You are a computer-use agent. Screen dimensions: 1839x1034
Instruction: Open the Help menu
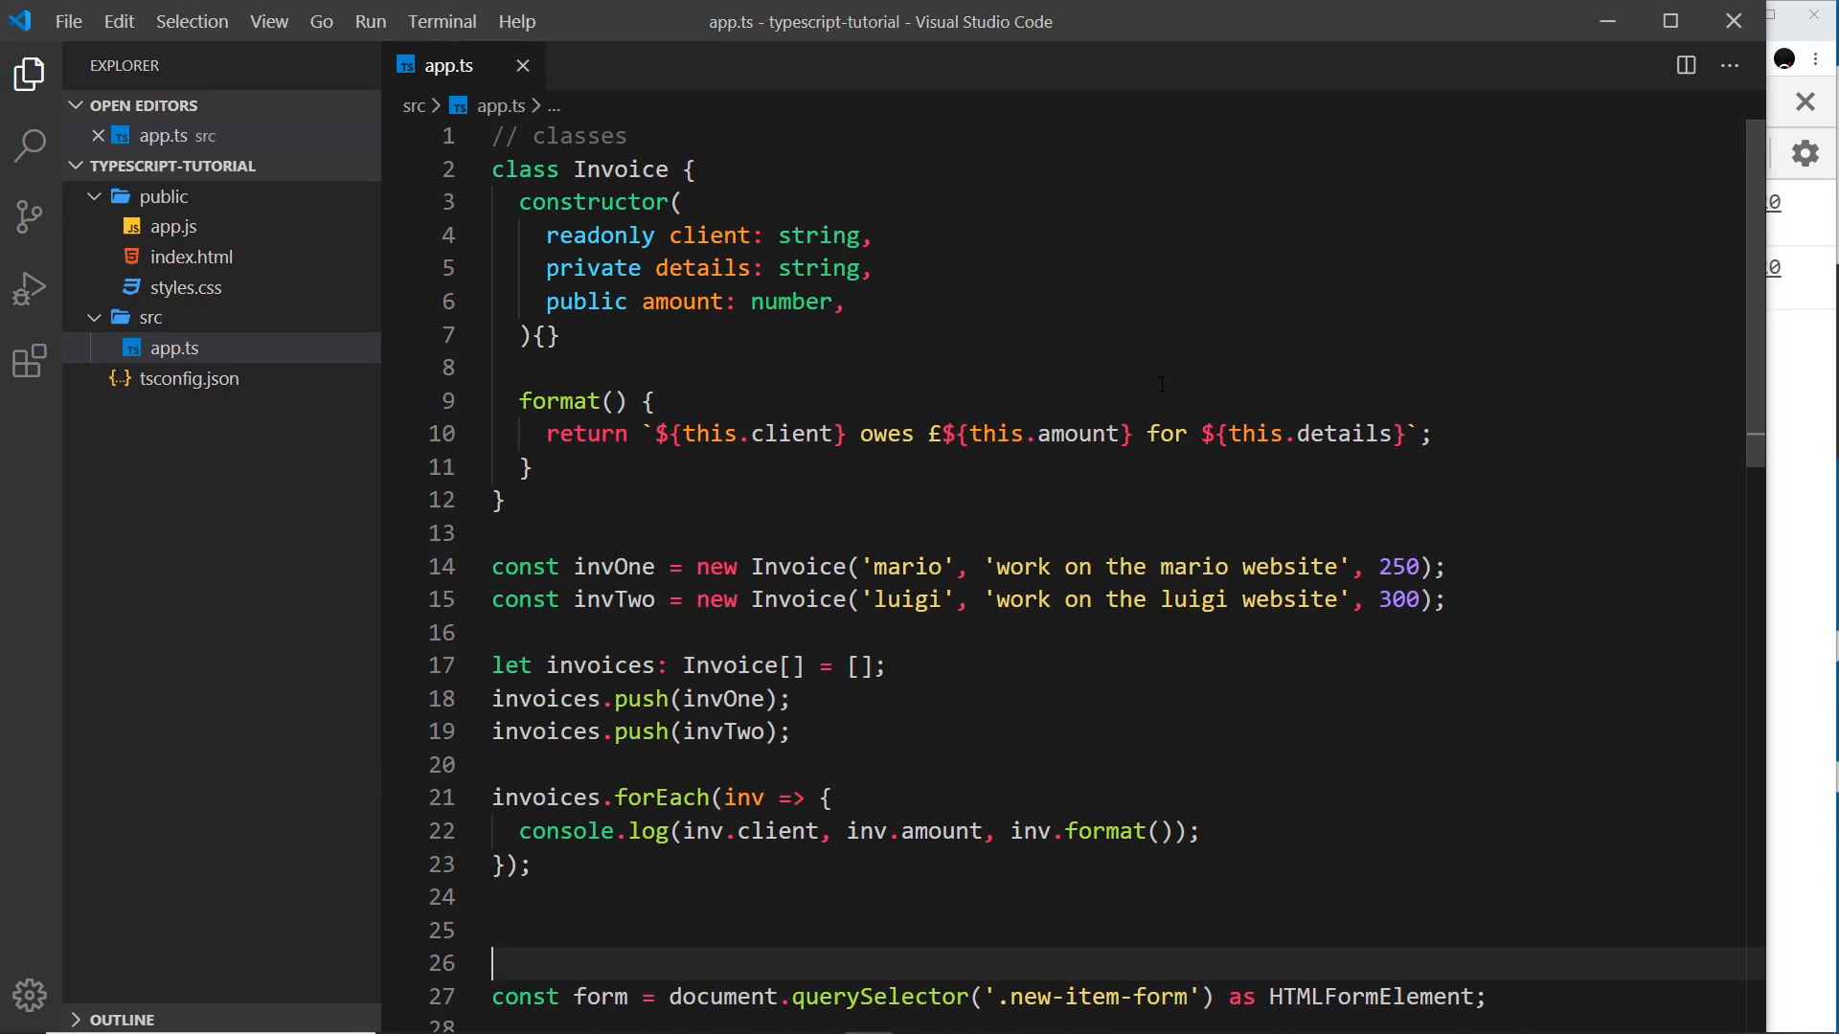click(x=517, y=21)
